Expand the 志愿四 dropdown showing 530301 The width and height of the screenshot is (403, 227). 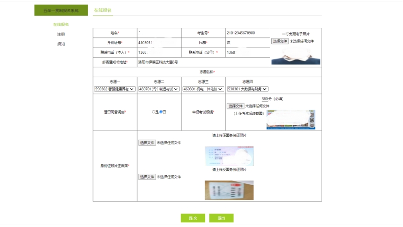pyautogui.click(x=247, y=89)
